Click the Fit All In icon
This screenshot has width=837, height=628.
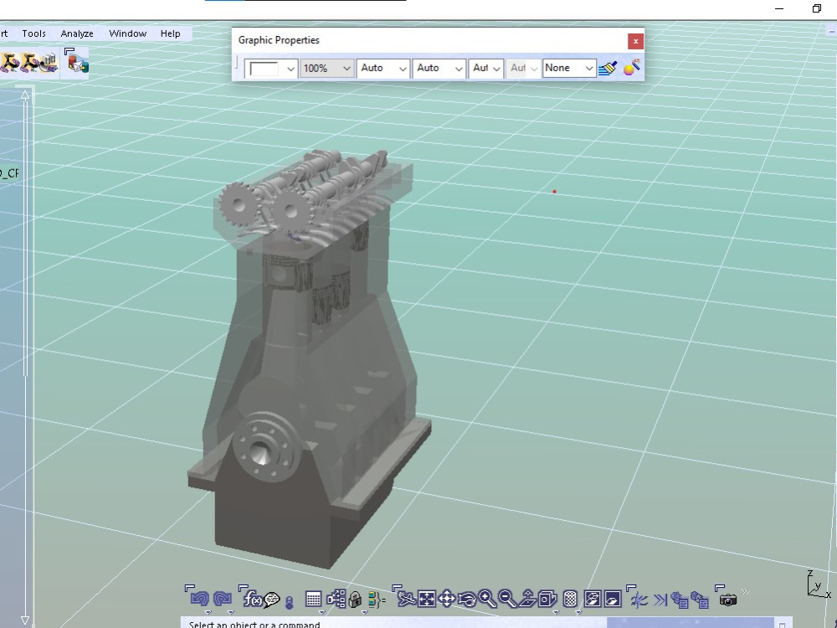427,600
